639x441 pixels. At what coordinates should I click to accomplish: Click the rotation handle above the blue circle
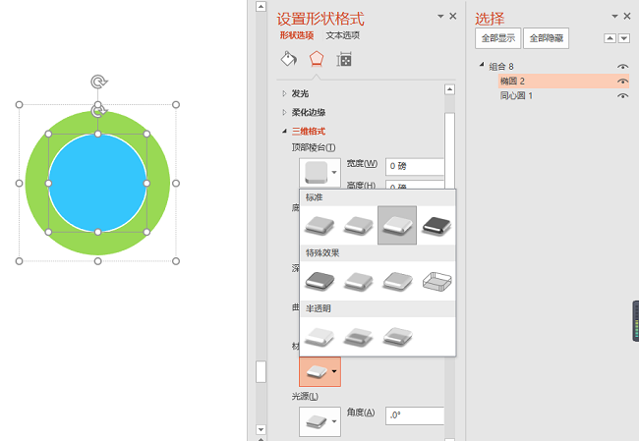[97, 110]
